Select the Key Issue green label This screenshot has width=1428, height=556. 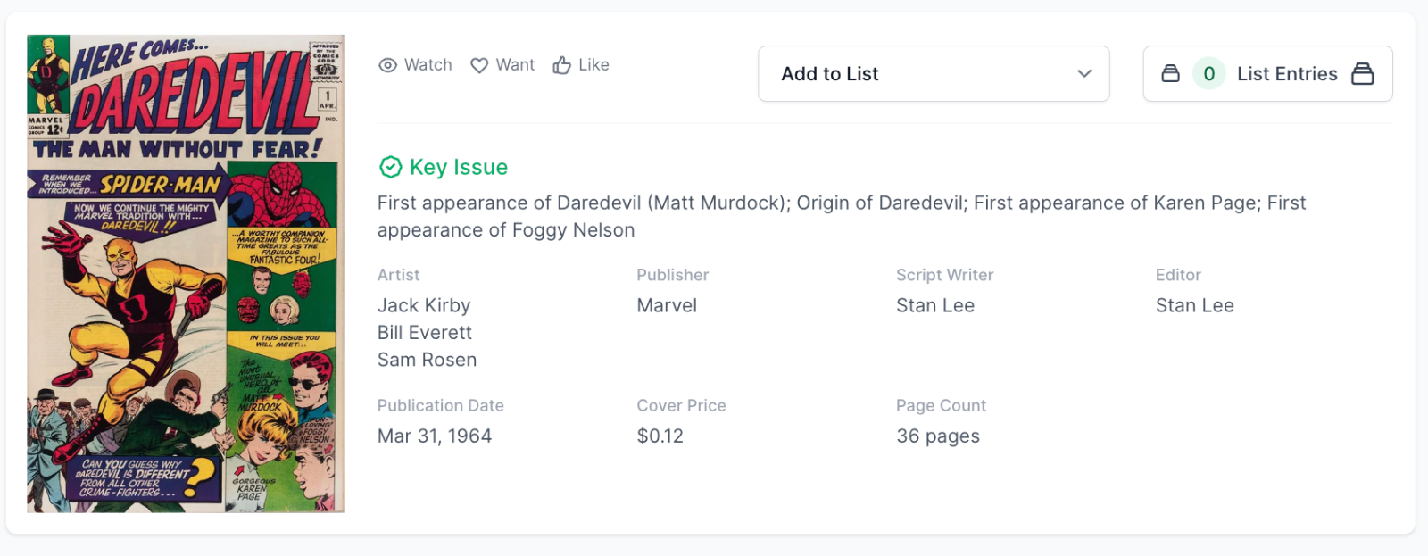[459, 167]
